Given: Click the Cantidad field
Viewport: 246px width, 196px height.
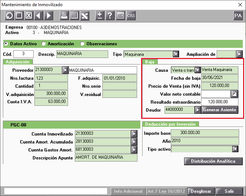Looking at the screenshot, I should tap(51, 86).
